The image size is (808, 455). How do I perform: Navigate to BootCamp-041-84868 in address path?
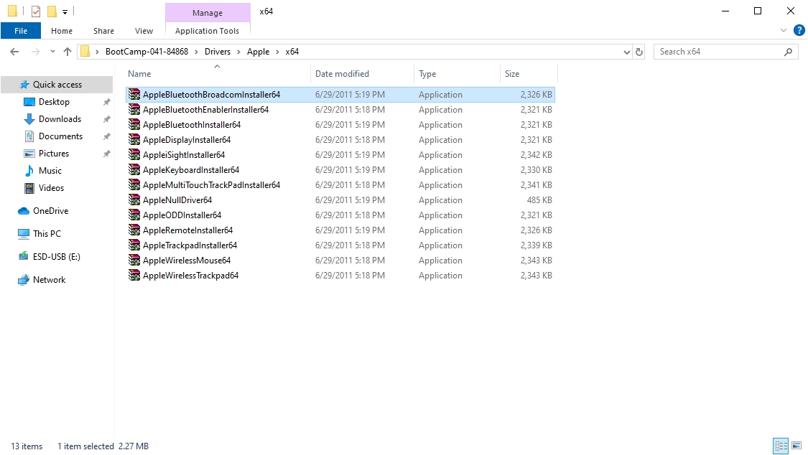click(x=147, y=52)
